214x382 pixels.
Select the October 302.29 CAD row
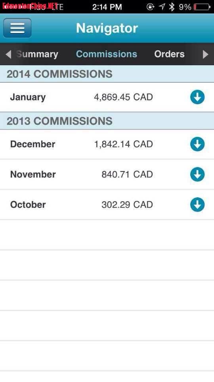pos(107,205)
